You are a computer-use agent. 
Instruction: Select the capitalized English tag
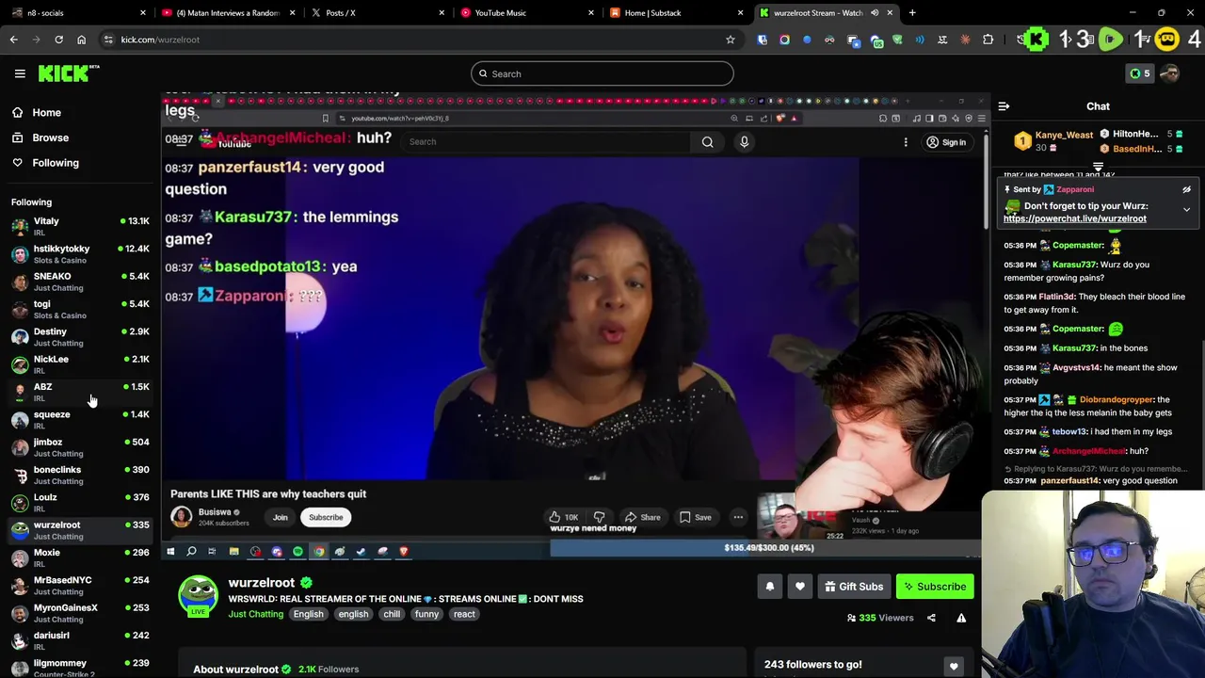[308, 614]
